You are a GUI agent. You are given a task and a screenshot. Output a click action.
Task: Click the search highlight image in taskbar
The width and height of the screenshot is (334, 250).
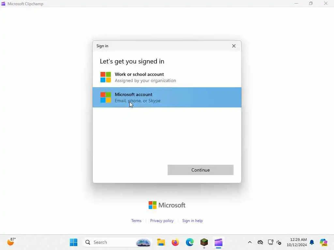[x=144, y=243]
